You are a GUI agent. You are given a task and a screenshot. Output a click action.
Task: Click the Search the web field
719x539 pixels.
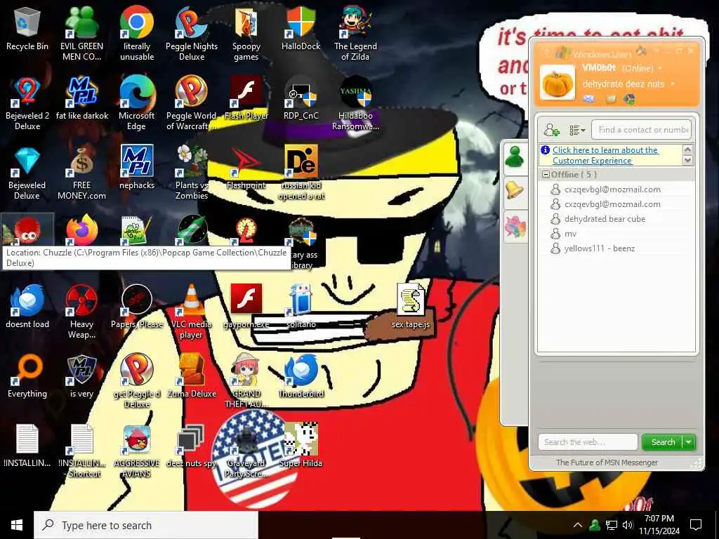[588, 442]
